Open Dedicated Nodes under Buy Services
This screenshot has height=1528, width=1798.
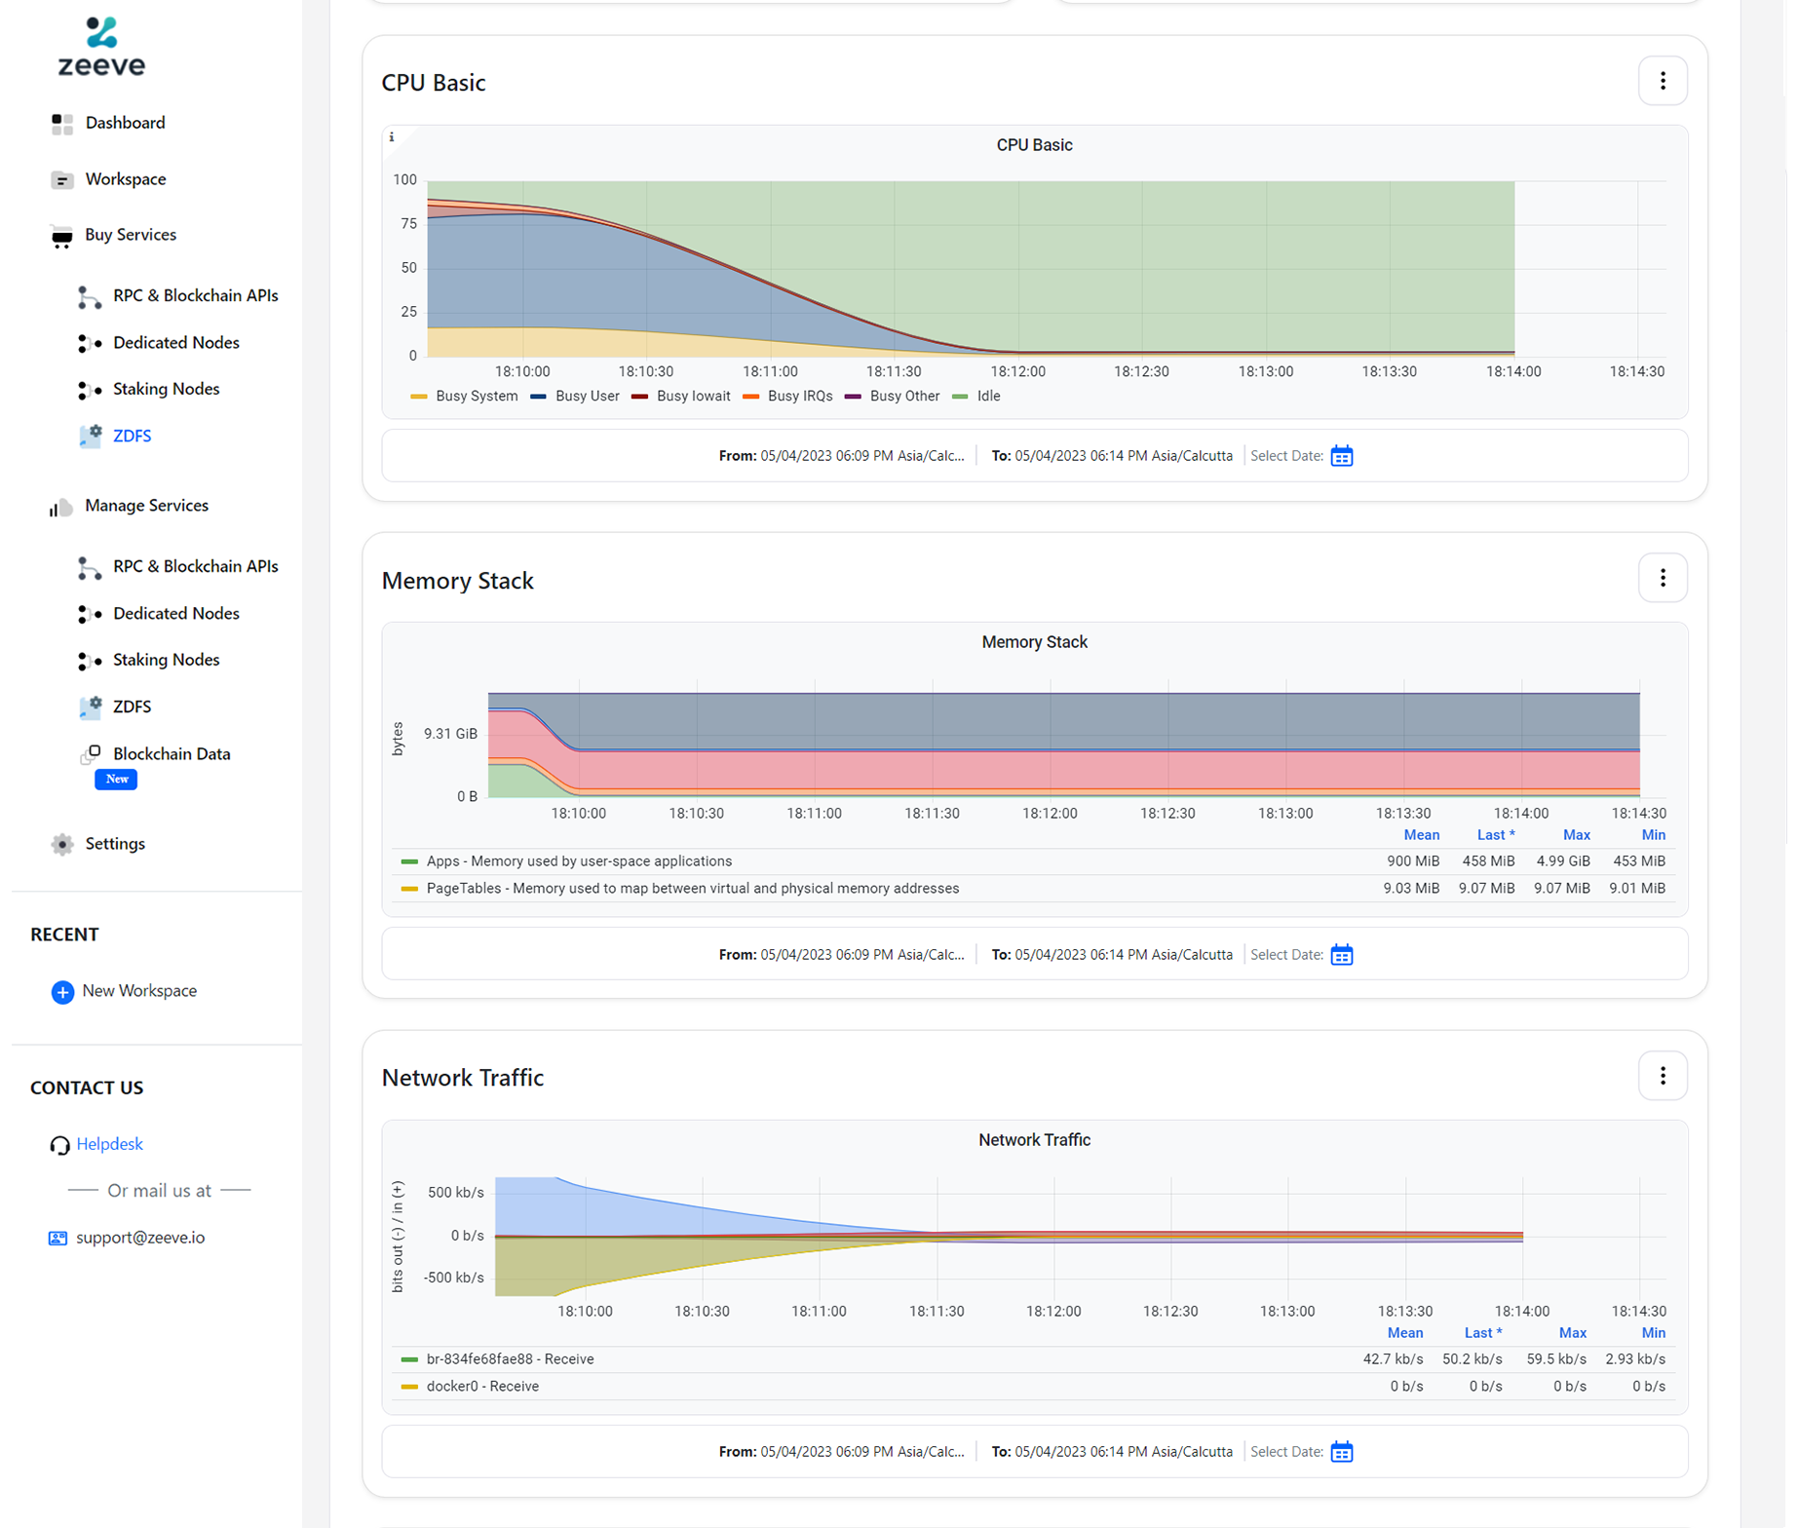click(175, 342)
